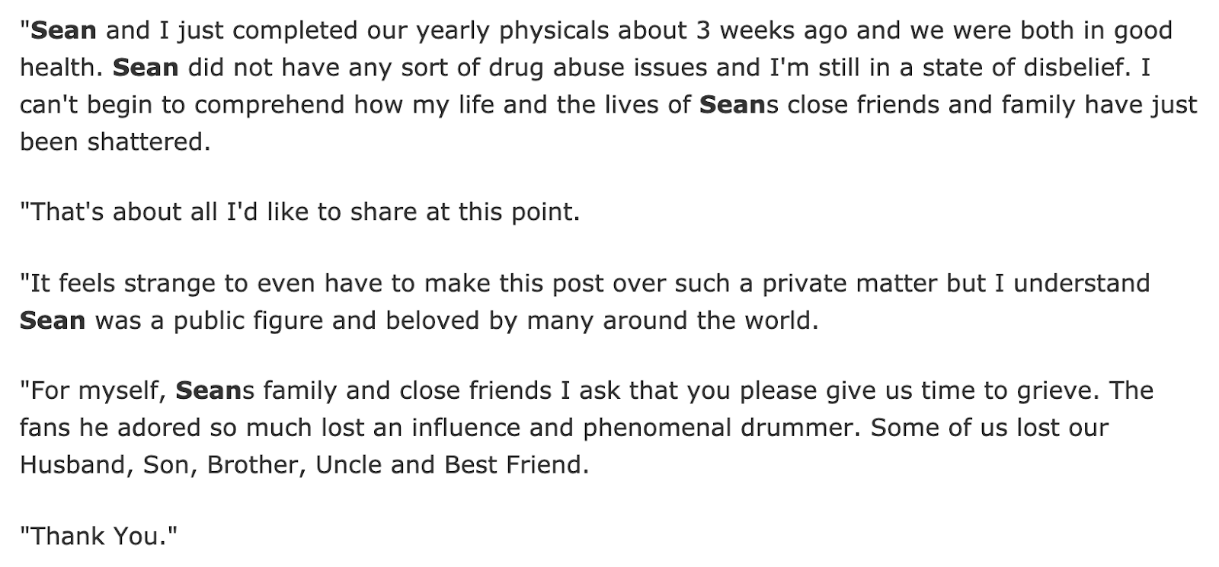Click bold "Sean" before "did not have"
The height and width of the screenshot is (567, 1219).
(x=146, y=68)
